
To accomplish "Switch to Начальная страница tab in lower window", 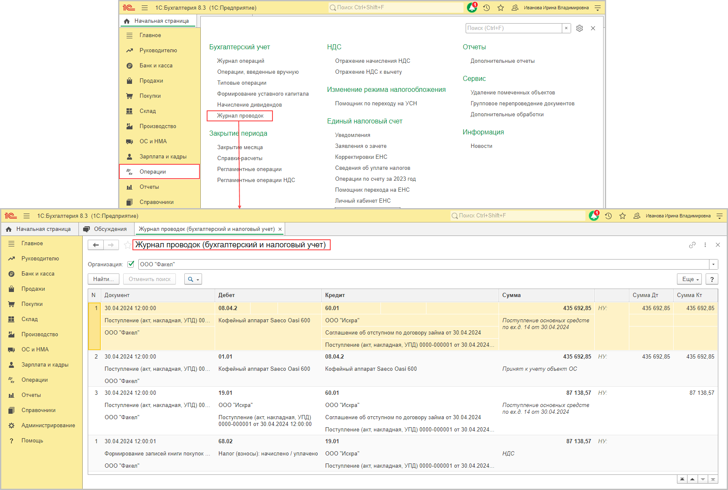I will point(39,229).
